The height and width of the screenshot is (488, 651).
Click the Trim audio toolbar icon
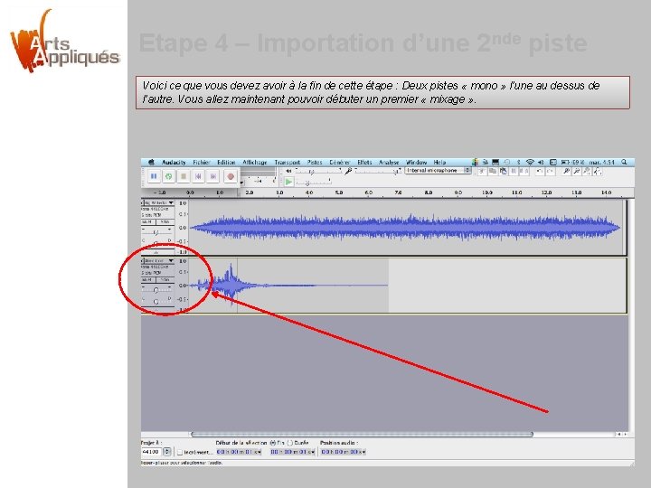point(514,171)
